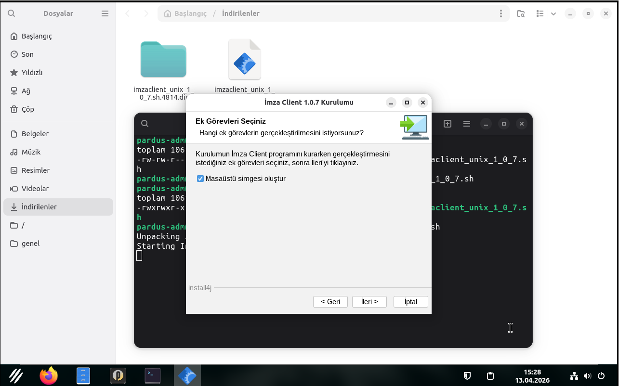Cancel the setup with İptal button
Screen dimensions: 619x386
(411, 302)
